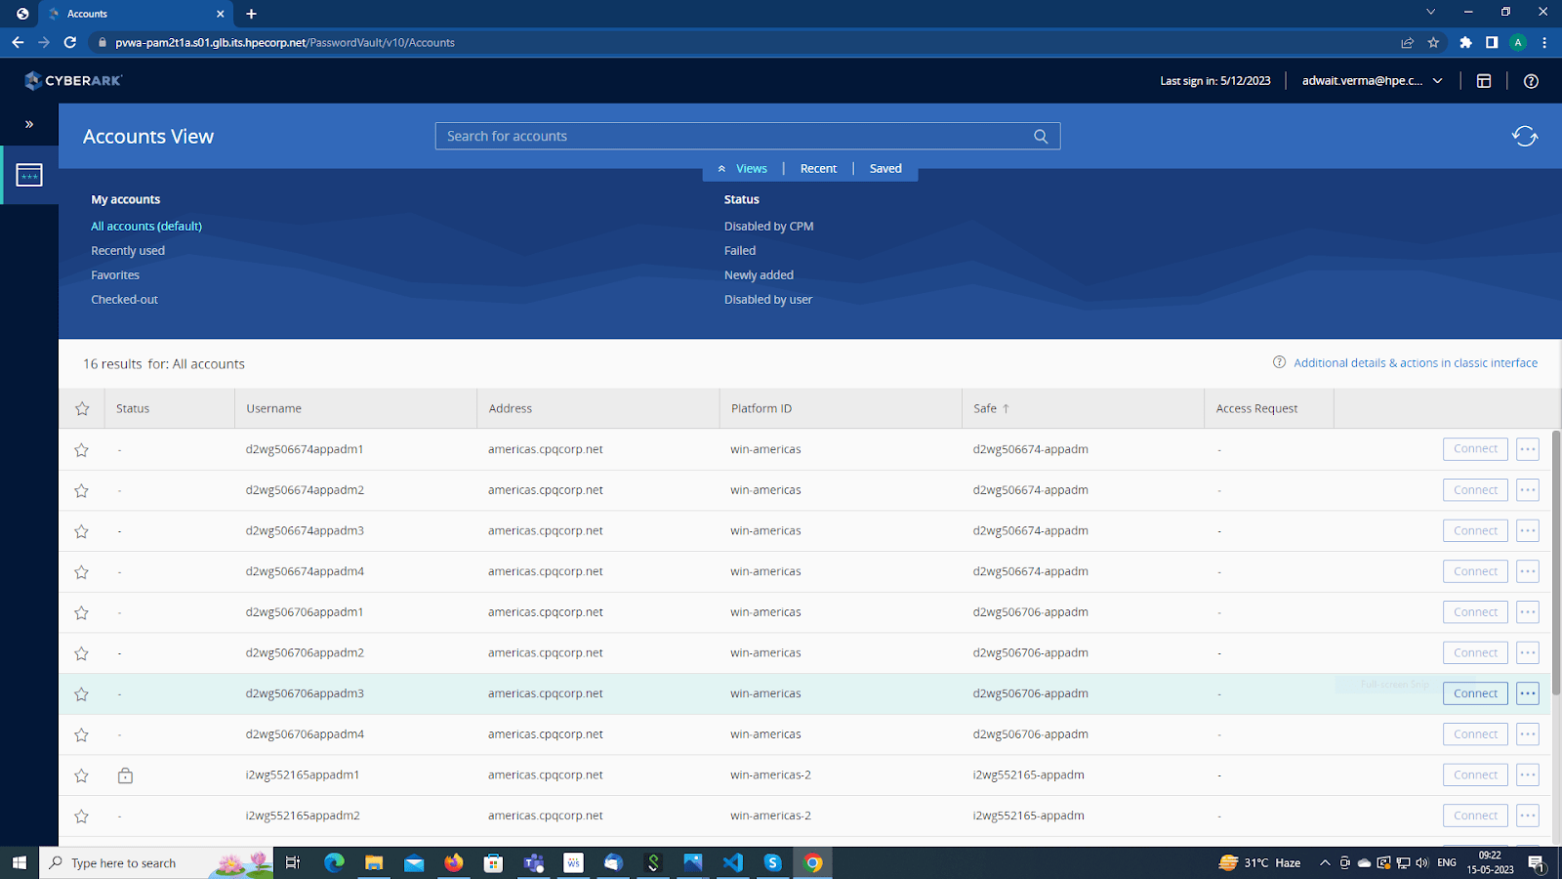The image size is (1562, 879).
Task: Open the Saved views tab
Action: [884, 168]
